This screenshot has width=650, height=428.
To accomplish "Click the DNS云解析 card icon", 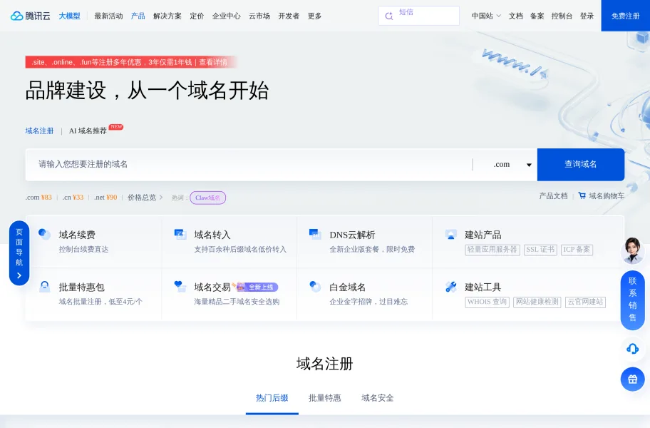I will click(x=316, y=234).
